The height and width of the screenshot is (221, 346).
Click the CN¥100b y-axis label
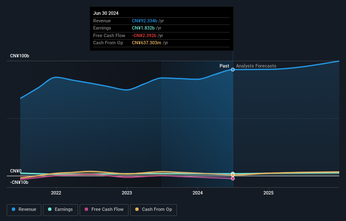20,56
